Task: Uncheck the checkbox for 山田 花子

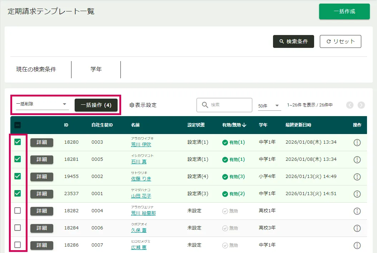Action: (18, 193)
